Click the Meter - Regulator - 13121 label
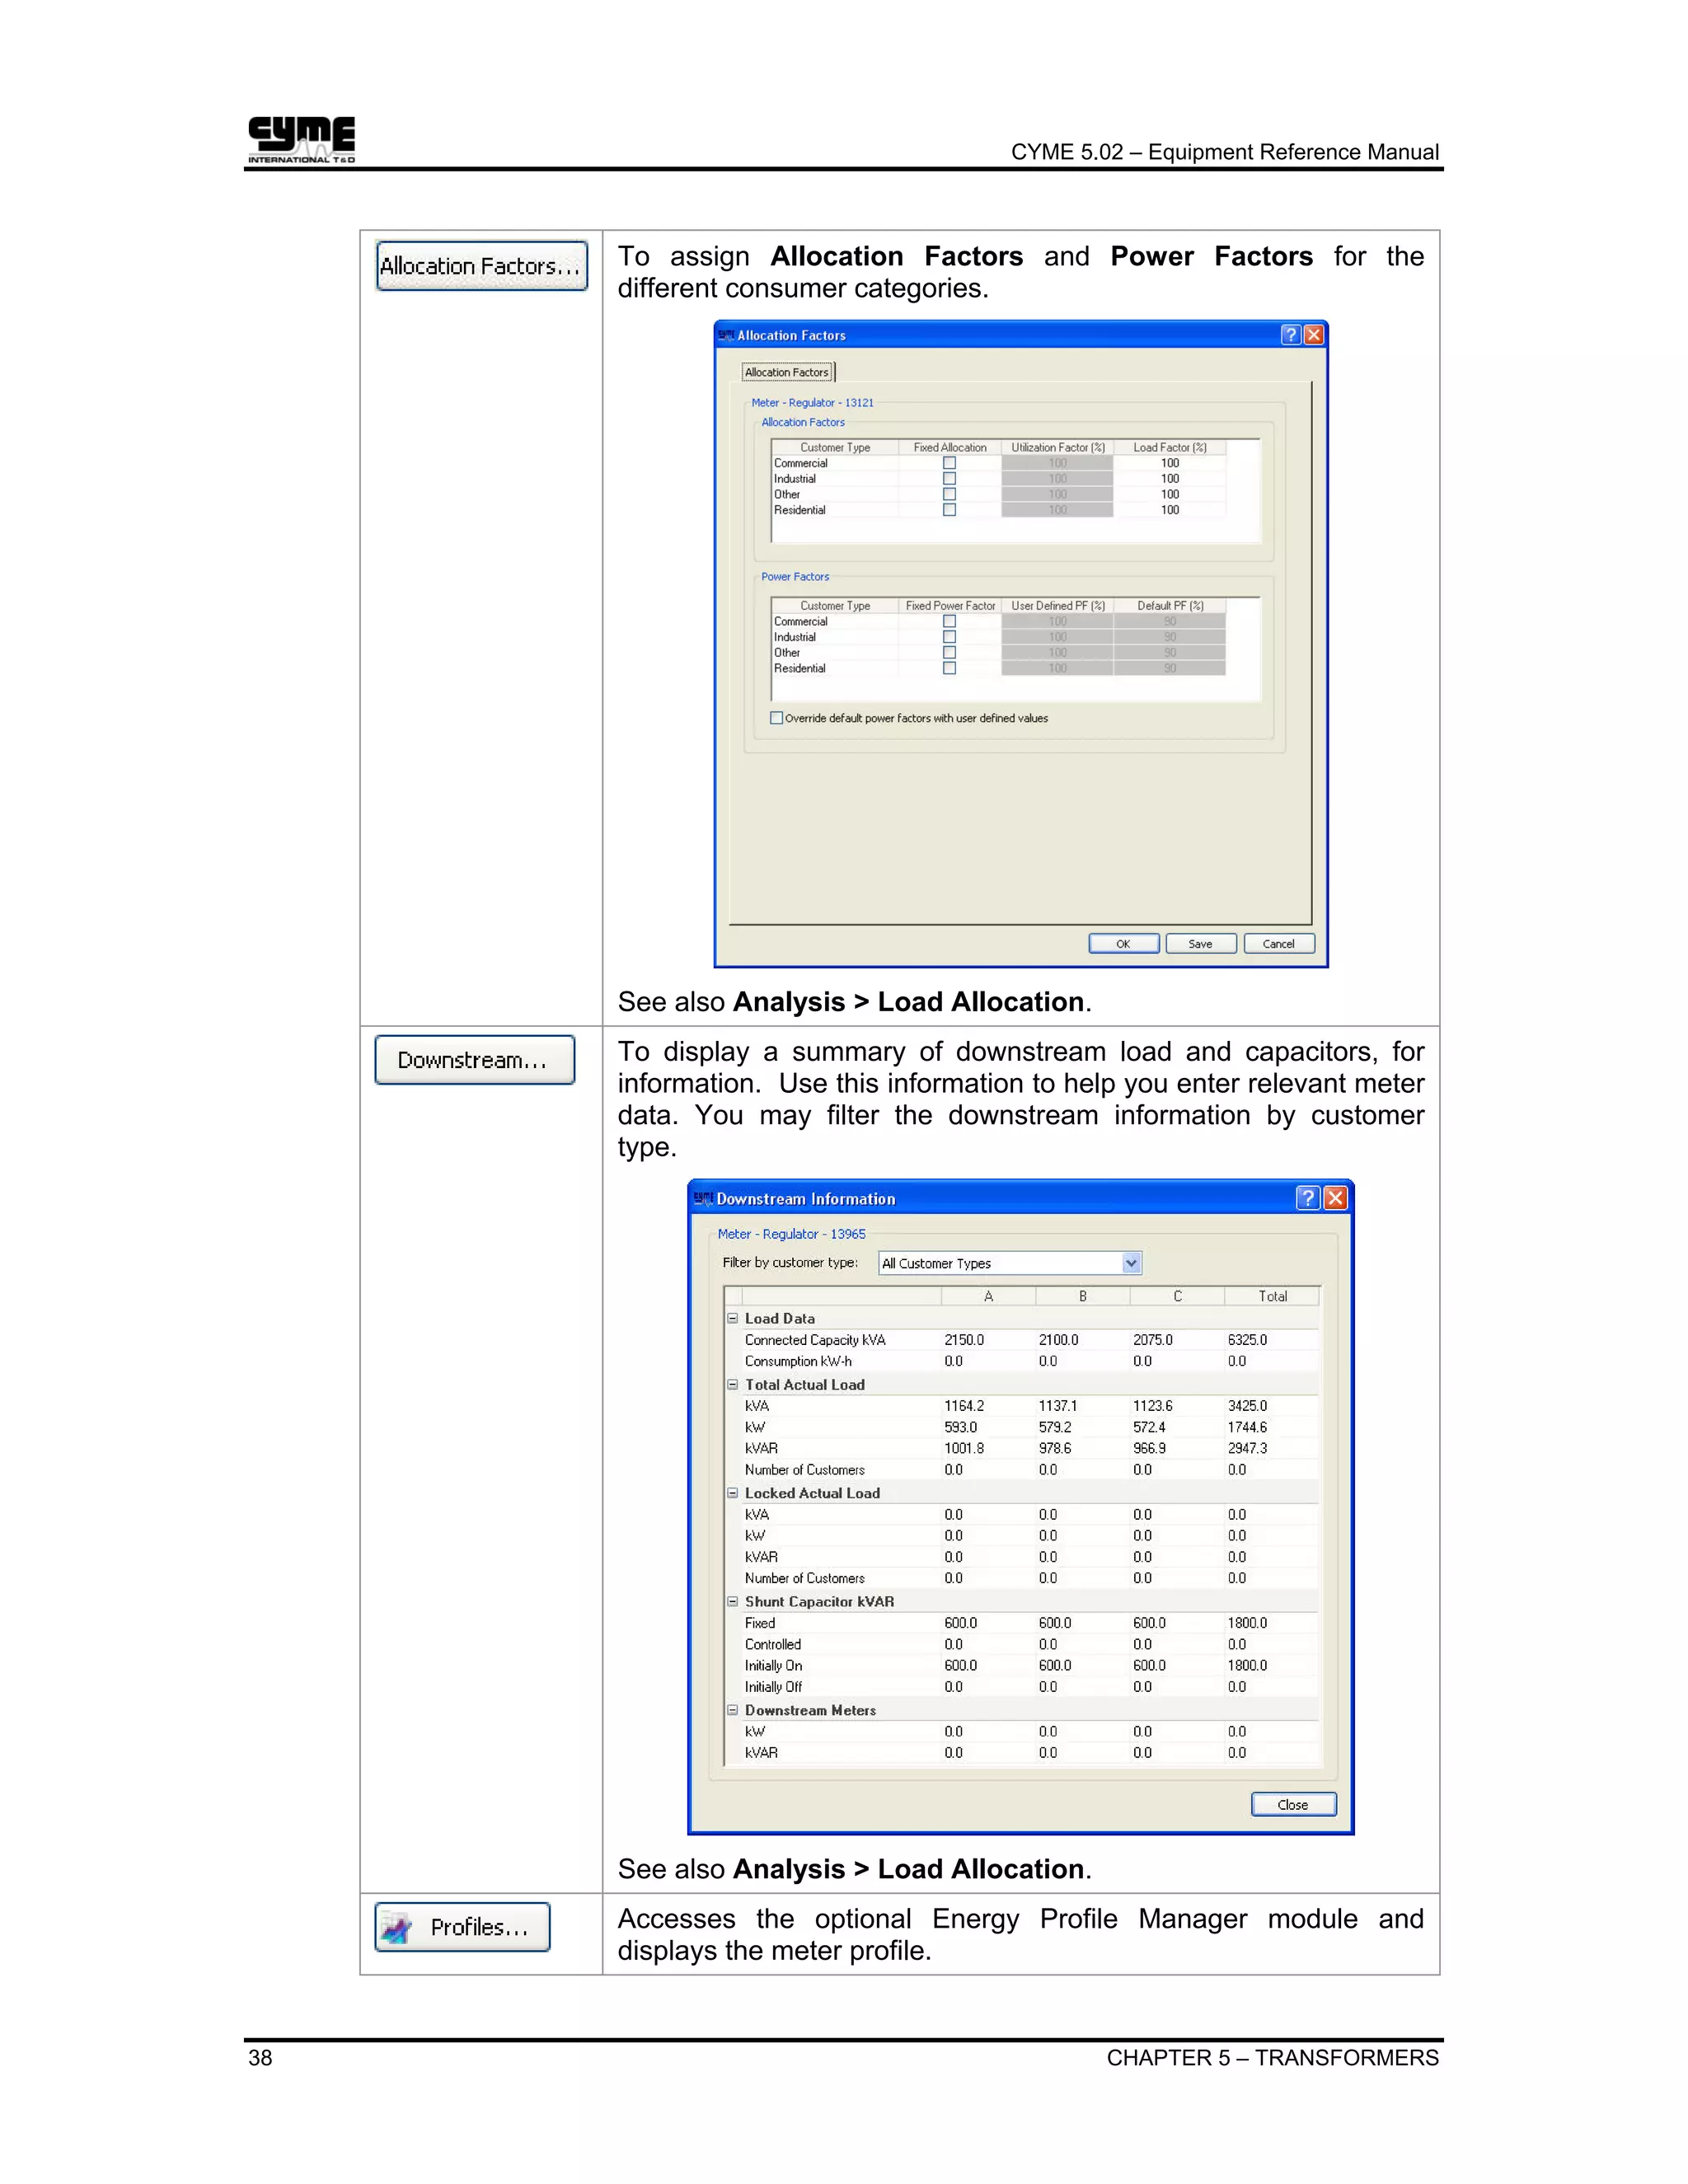 pyautogui.click(x=812, y=403)
